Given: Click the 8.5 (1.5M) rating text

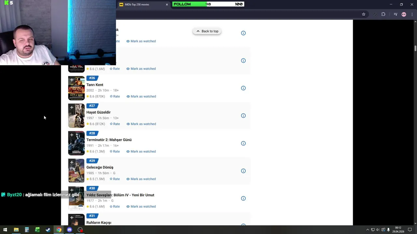Looking at the screenshot, I should click(x=95, y=179).
